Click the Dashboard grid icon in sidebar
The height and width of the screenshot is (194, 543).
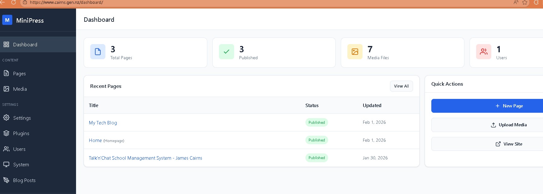point(6,44)
